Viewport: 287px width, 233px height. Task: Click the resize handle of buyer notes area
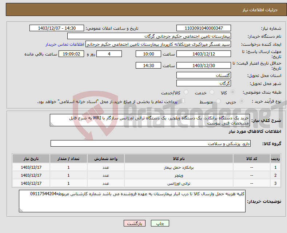point(21,210)
